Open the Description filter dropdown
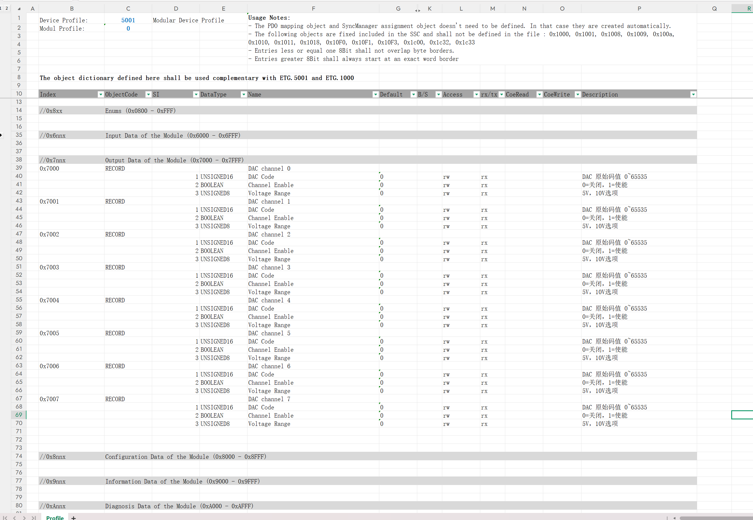This screenshot has width=753, height=520. 693,94
